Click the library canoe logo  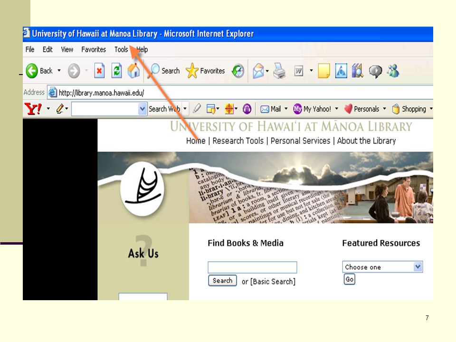[142, 189]
